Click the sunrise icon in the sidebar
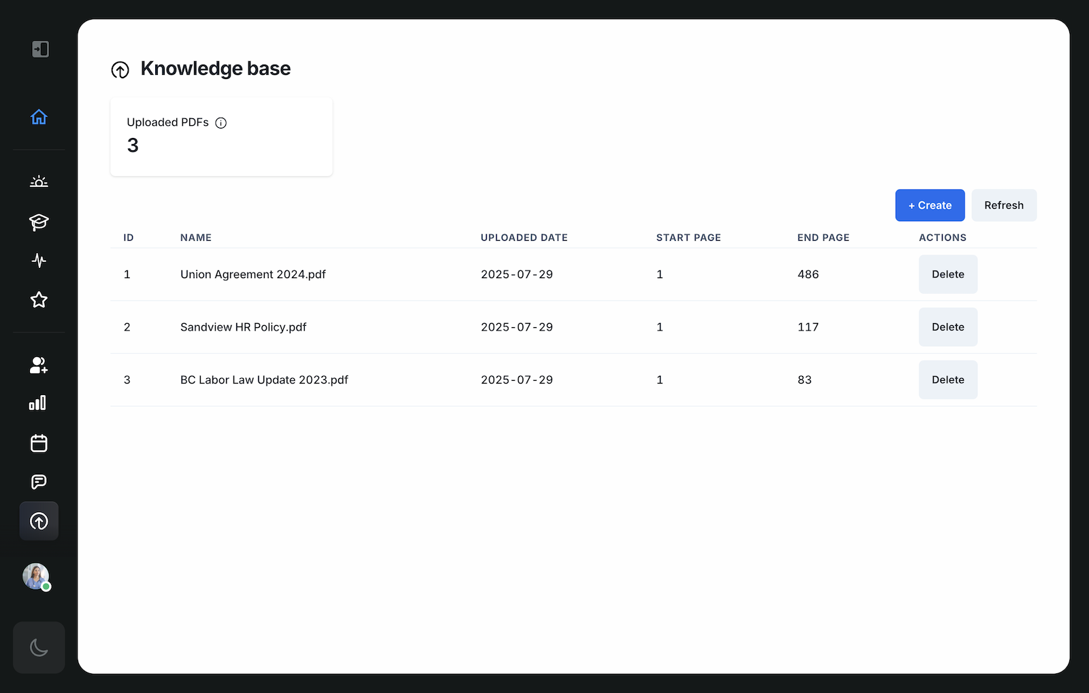 click(x=39, y=181)
